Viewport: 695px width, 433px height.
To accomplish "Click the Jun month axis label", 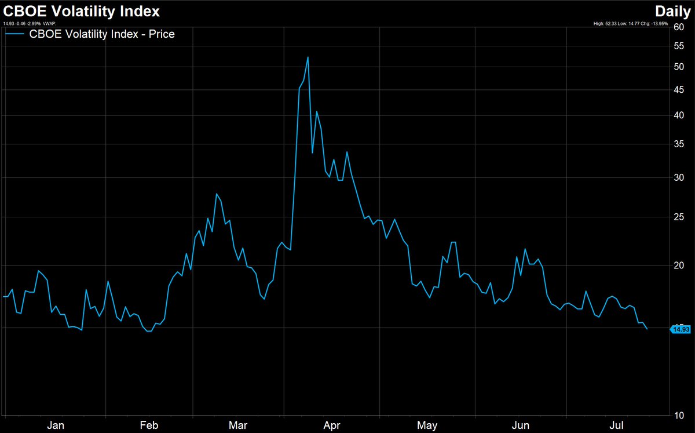I will pos(521,425).
